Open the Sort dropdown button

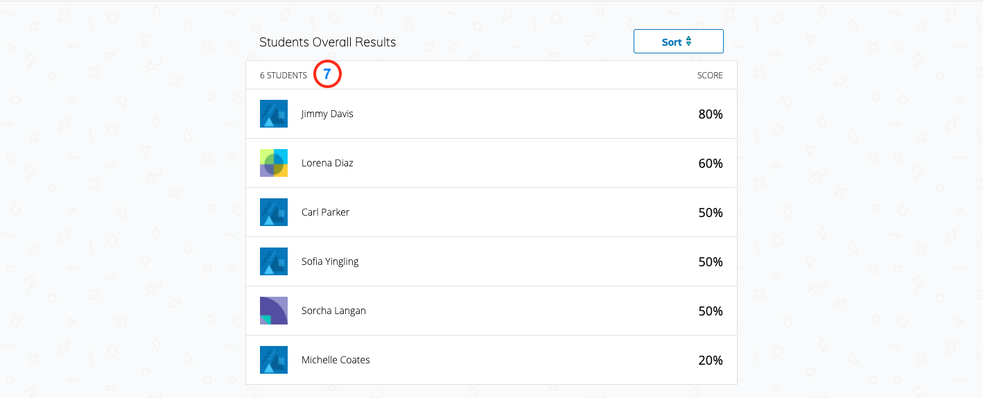[678, 42]
